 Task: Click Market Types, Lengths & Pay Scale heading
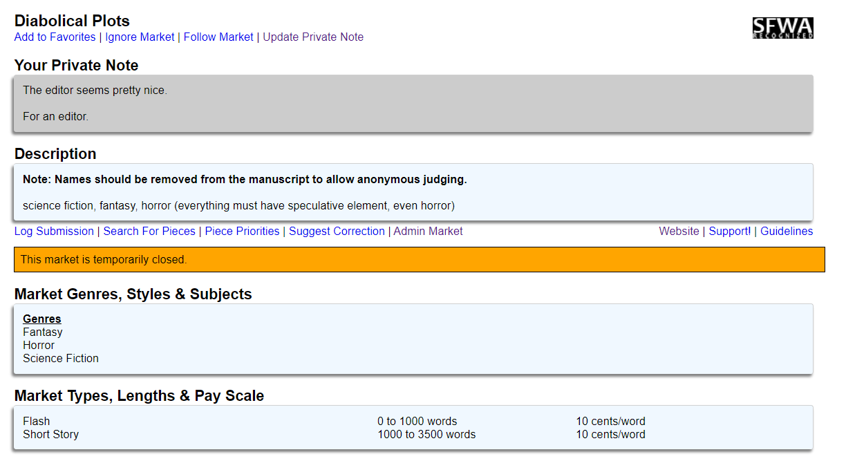140,396
